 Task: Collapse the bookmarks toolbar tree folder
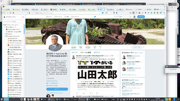pos(3,25)
